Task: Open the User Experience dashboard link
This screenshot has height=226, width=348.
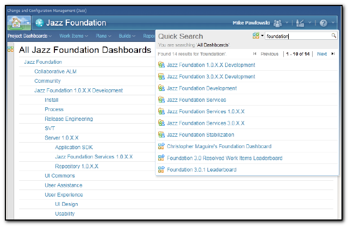Action: click(x=64, y=195)
